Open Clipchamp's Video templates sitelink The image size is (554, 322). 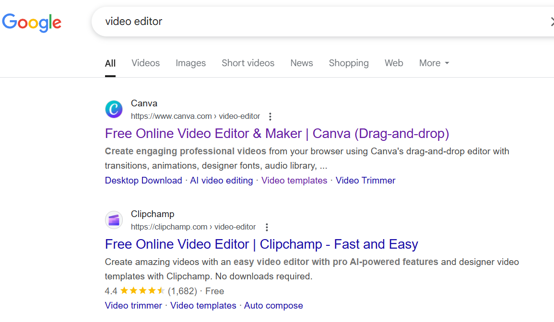(203, 305)
